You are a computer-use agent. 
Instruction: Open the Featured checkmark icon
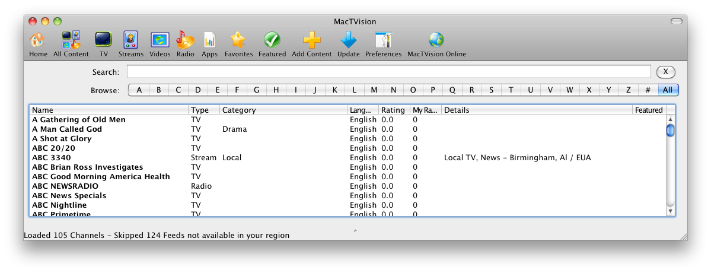coord(272,44)
